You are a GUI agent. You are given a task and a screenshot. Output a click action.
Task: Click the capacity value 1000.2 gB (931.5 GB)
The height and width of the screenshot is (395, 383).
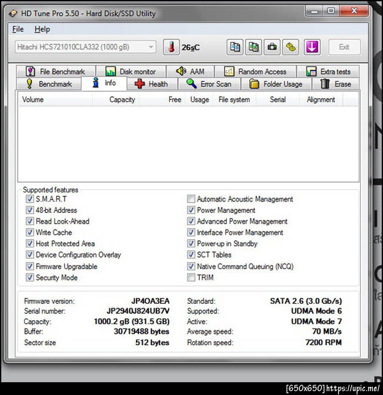tap(131, 321)
